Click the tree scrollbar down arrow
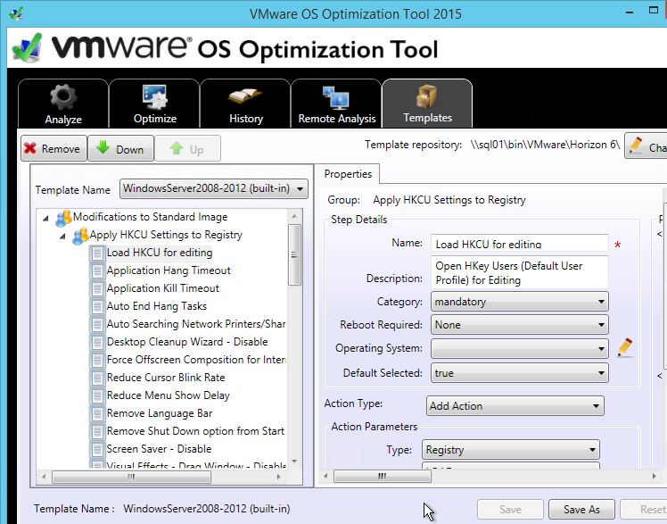The height and width of the screenshot is (524, 667). pyautogui.click(x=294, y=462)
